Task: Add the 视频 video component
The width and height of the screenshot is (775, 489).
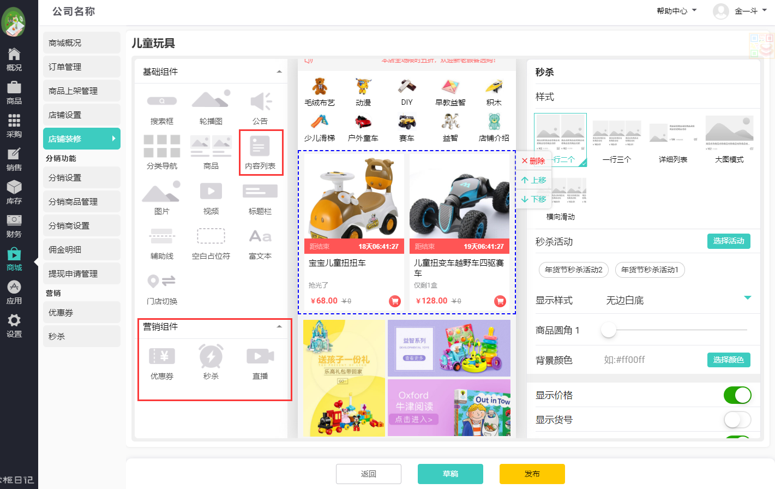Action: click(x=211, y=198)
